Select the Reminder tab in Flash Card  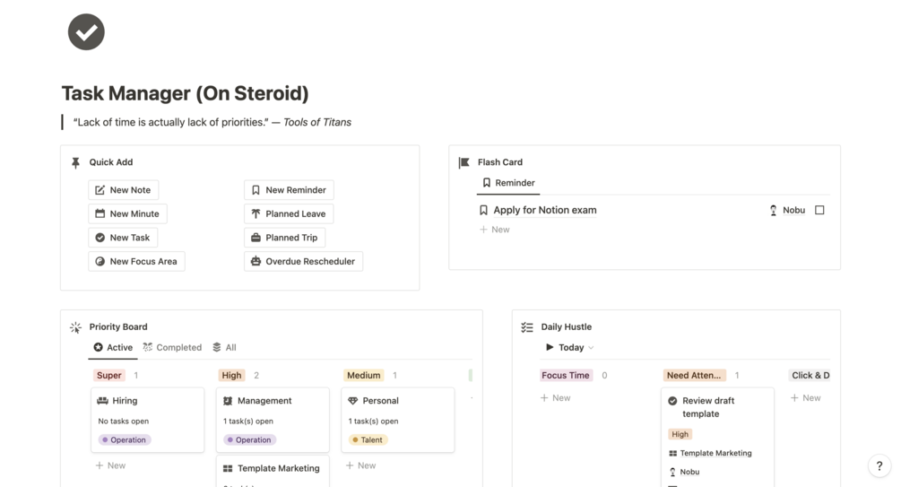tap(508, 183)
